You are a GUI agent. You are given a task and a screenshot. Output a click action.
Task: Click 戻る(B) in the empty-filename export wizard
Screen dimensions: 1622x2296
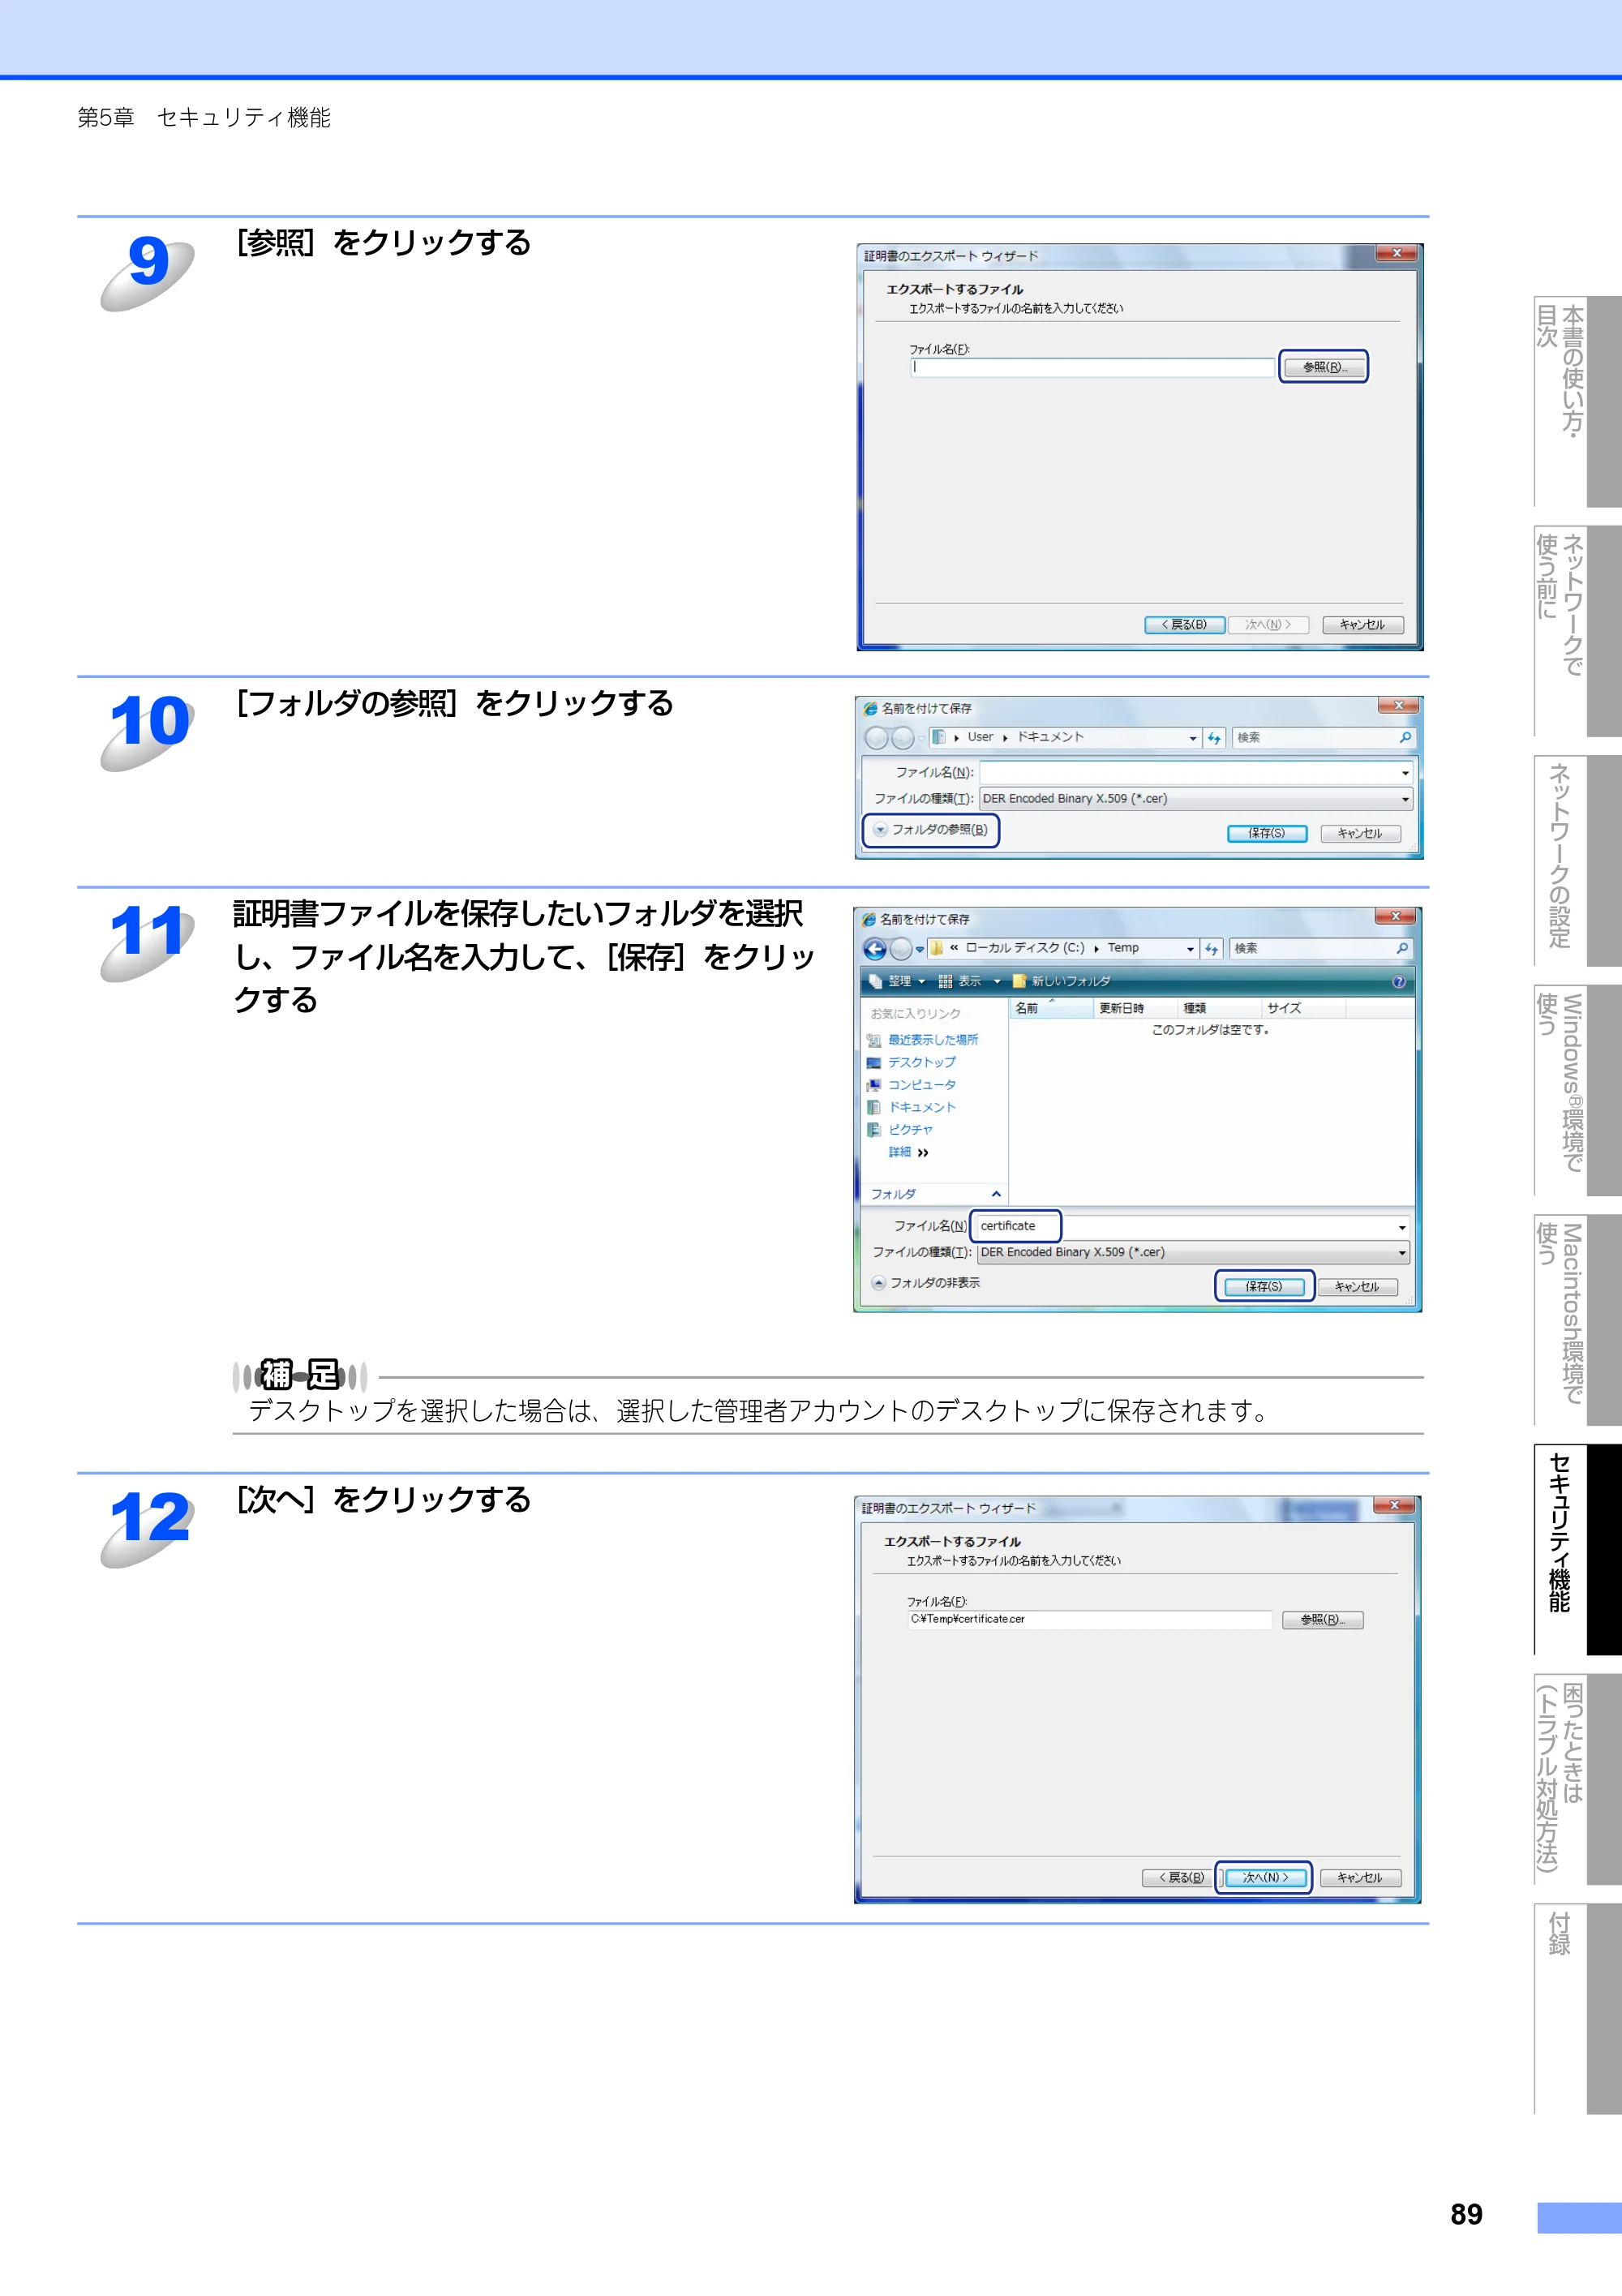(1184, 625)
